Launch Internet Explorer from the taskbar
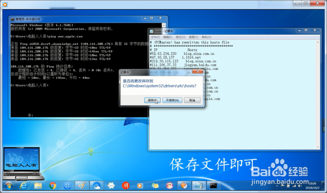Screen dimensions: 327x193 tap(23, 186)
